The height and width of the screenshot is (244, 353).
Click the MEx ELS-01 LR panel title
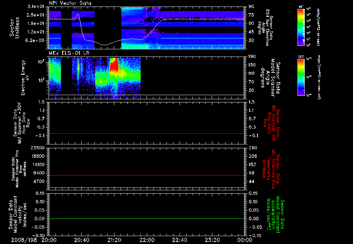point(69,53)
